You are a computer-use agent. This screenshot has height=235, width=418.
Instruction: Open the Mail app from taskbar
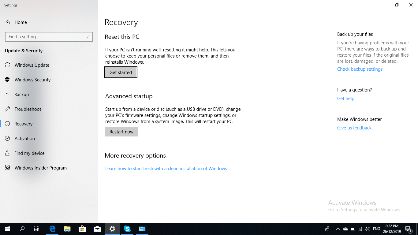point(97,229)
